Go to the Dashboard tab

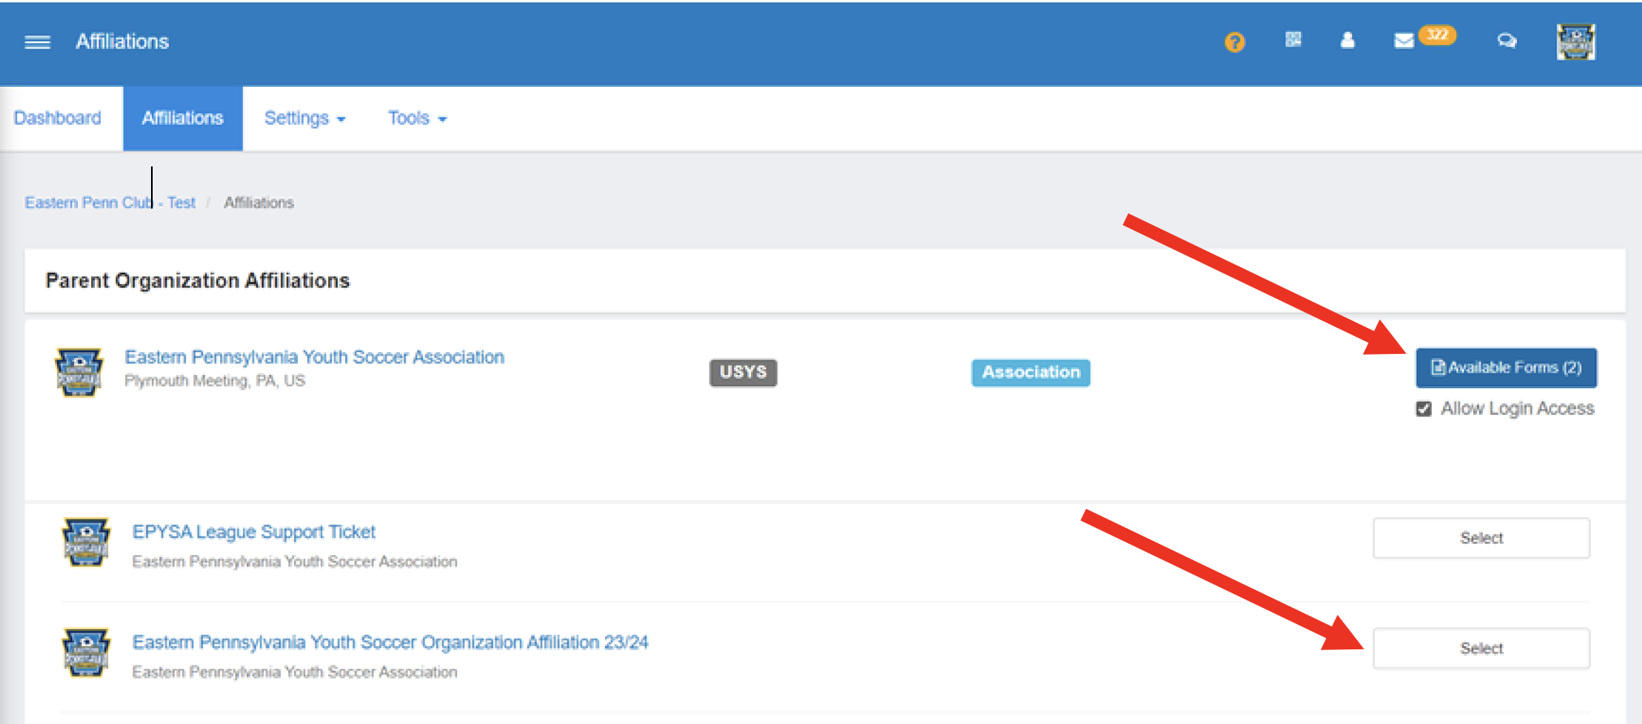58,119
